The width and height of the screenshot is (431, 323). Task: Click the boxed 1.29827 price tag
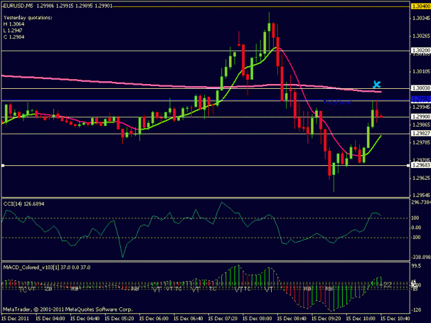pyautogui.click(x=421, y=134)
